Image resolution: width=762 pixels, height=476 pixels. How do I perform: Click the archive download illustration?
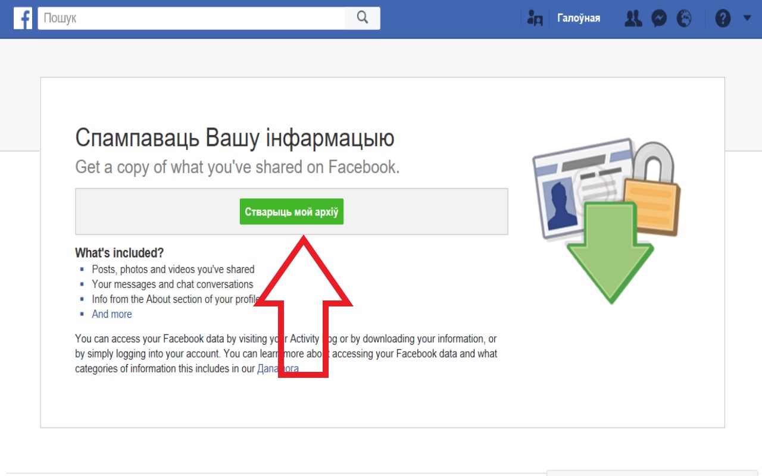[606, 220]
